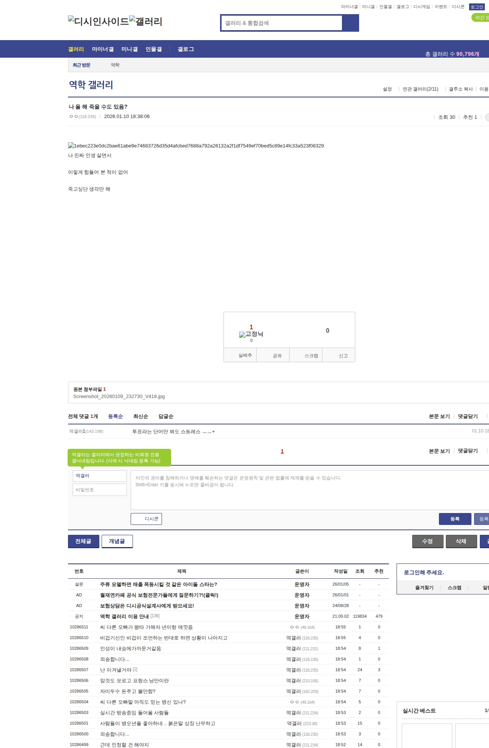Open post titled 난 이겨낼거야
489x748 pixels.
(116, 670)
